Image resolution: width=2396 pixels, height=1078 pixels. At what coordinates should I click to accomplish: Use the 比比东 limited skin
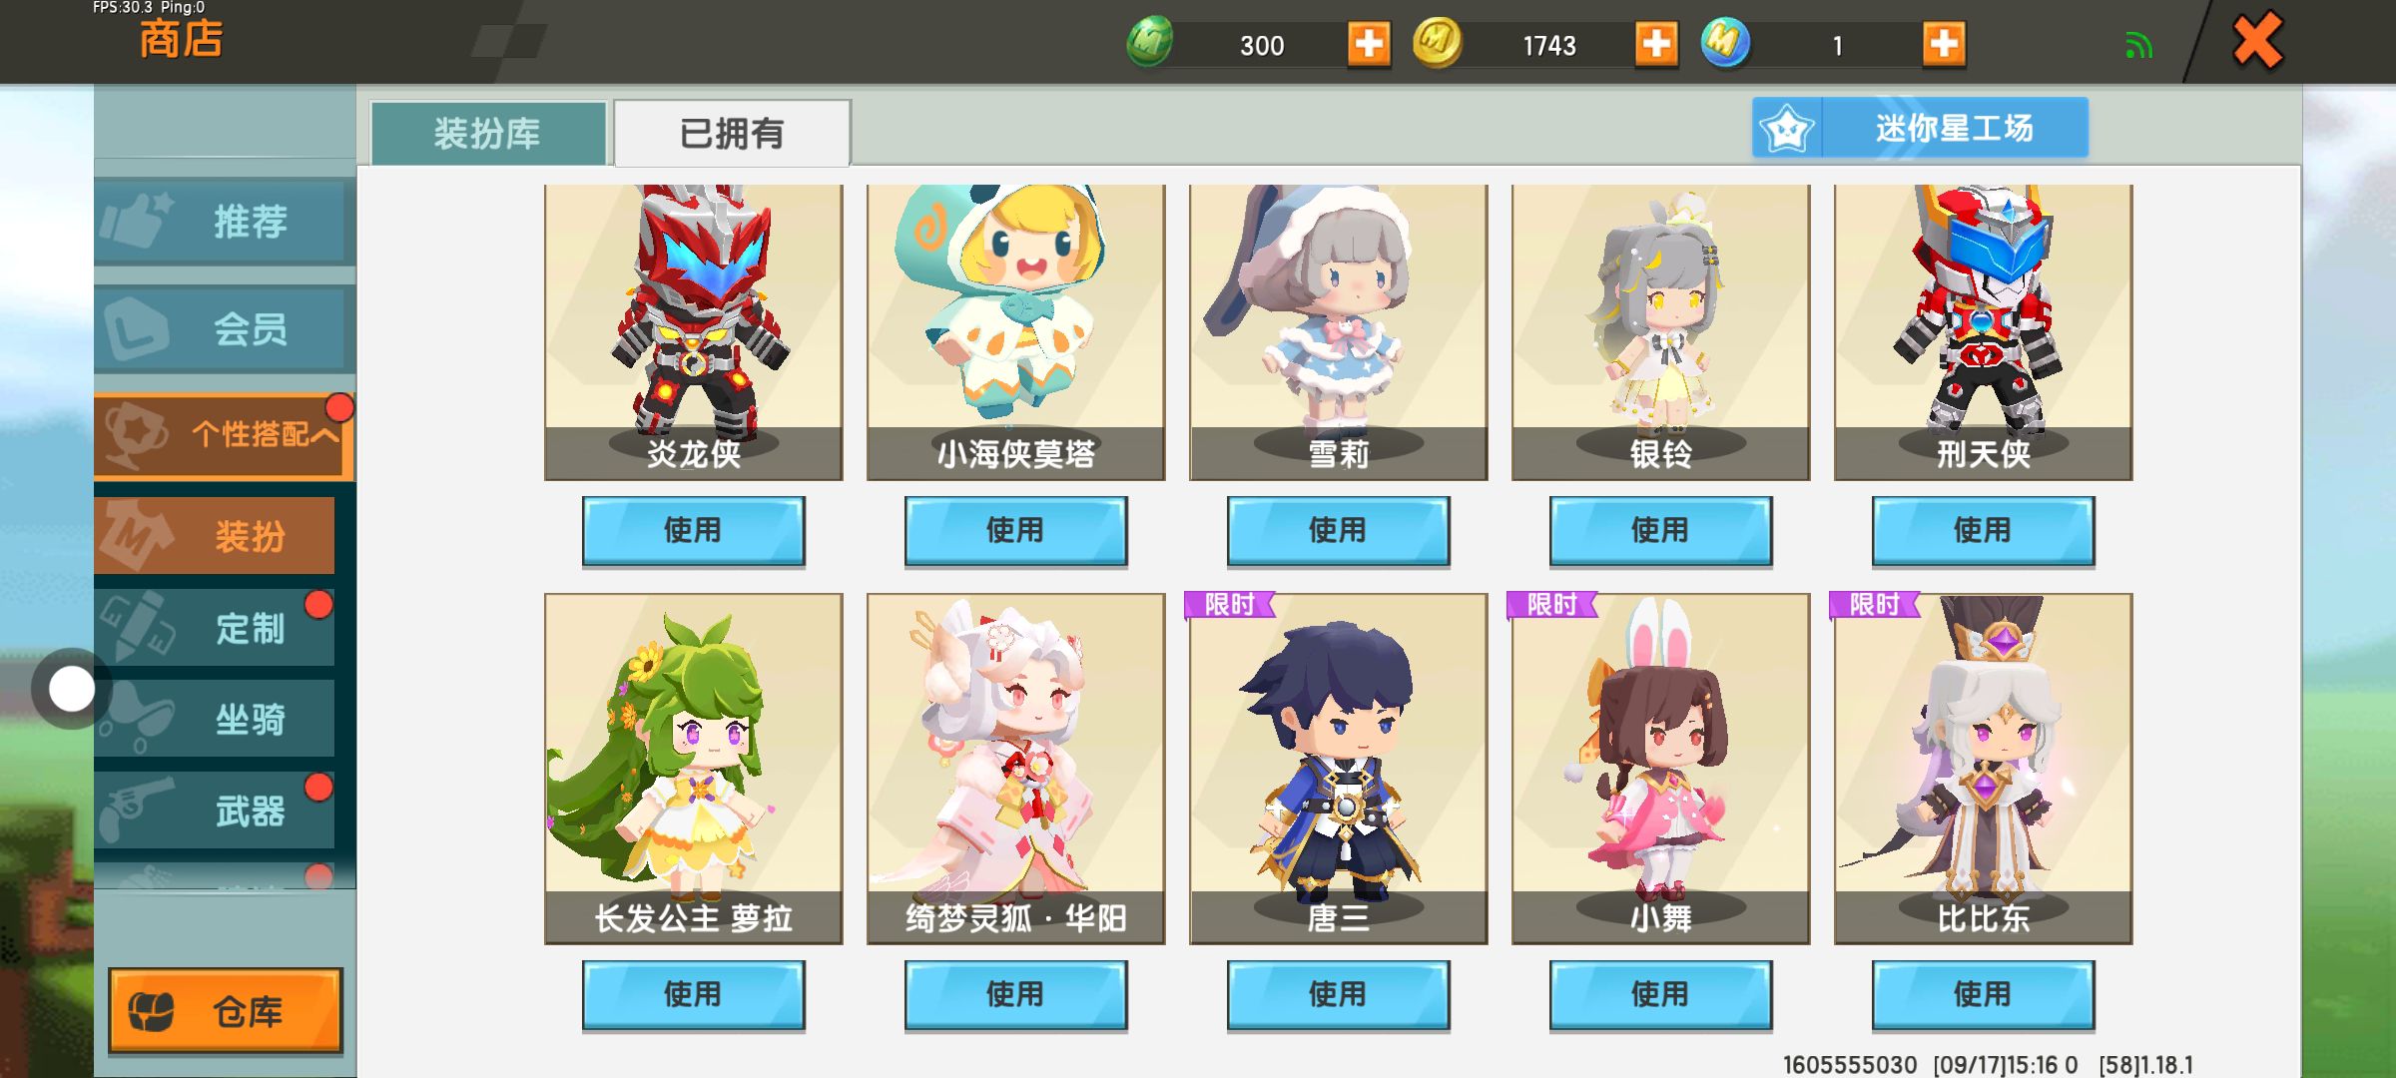[1983, 994]
